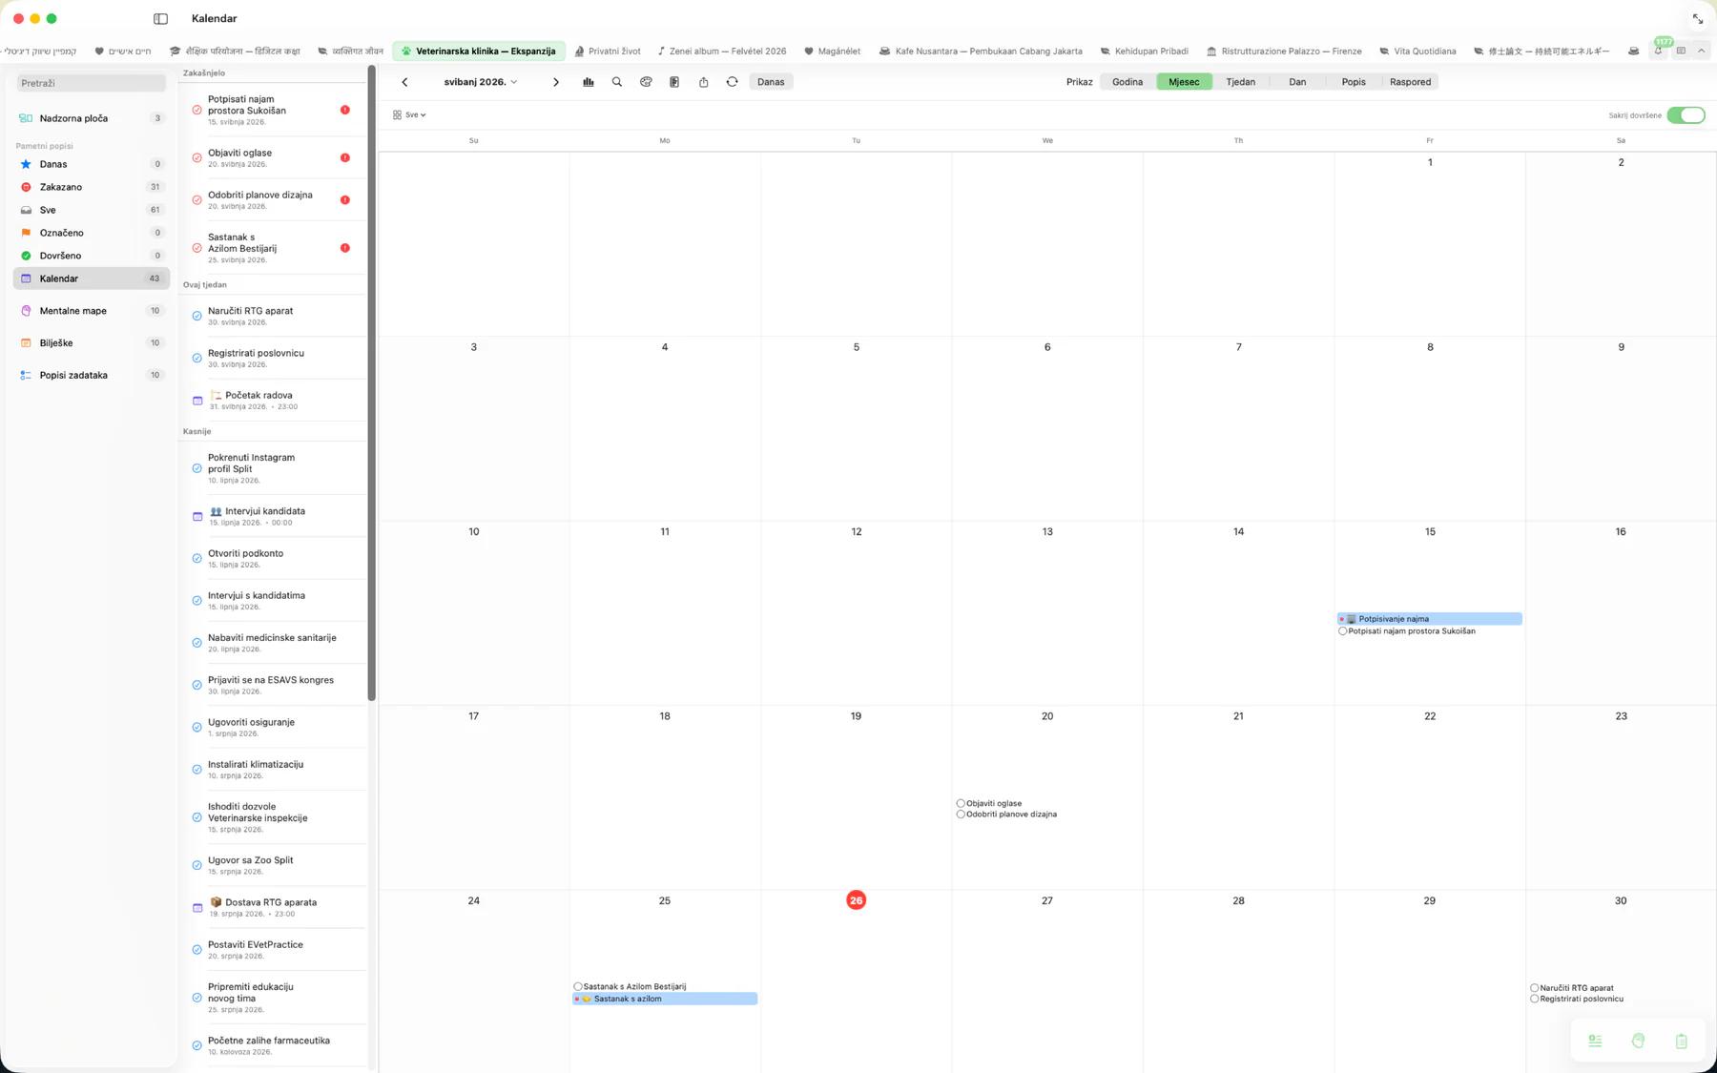Viewport: 1717px width, 1073px height.
Task: Click the share export icon
Action: (703, 82)
